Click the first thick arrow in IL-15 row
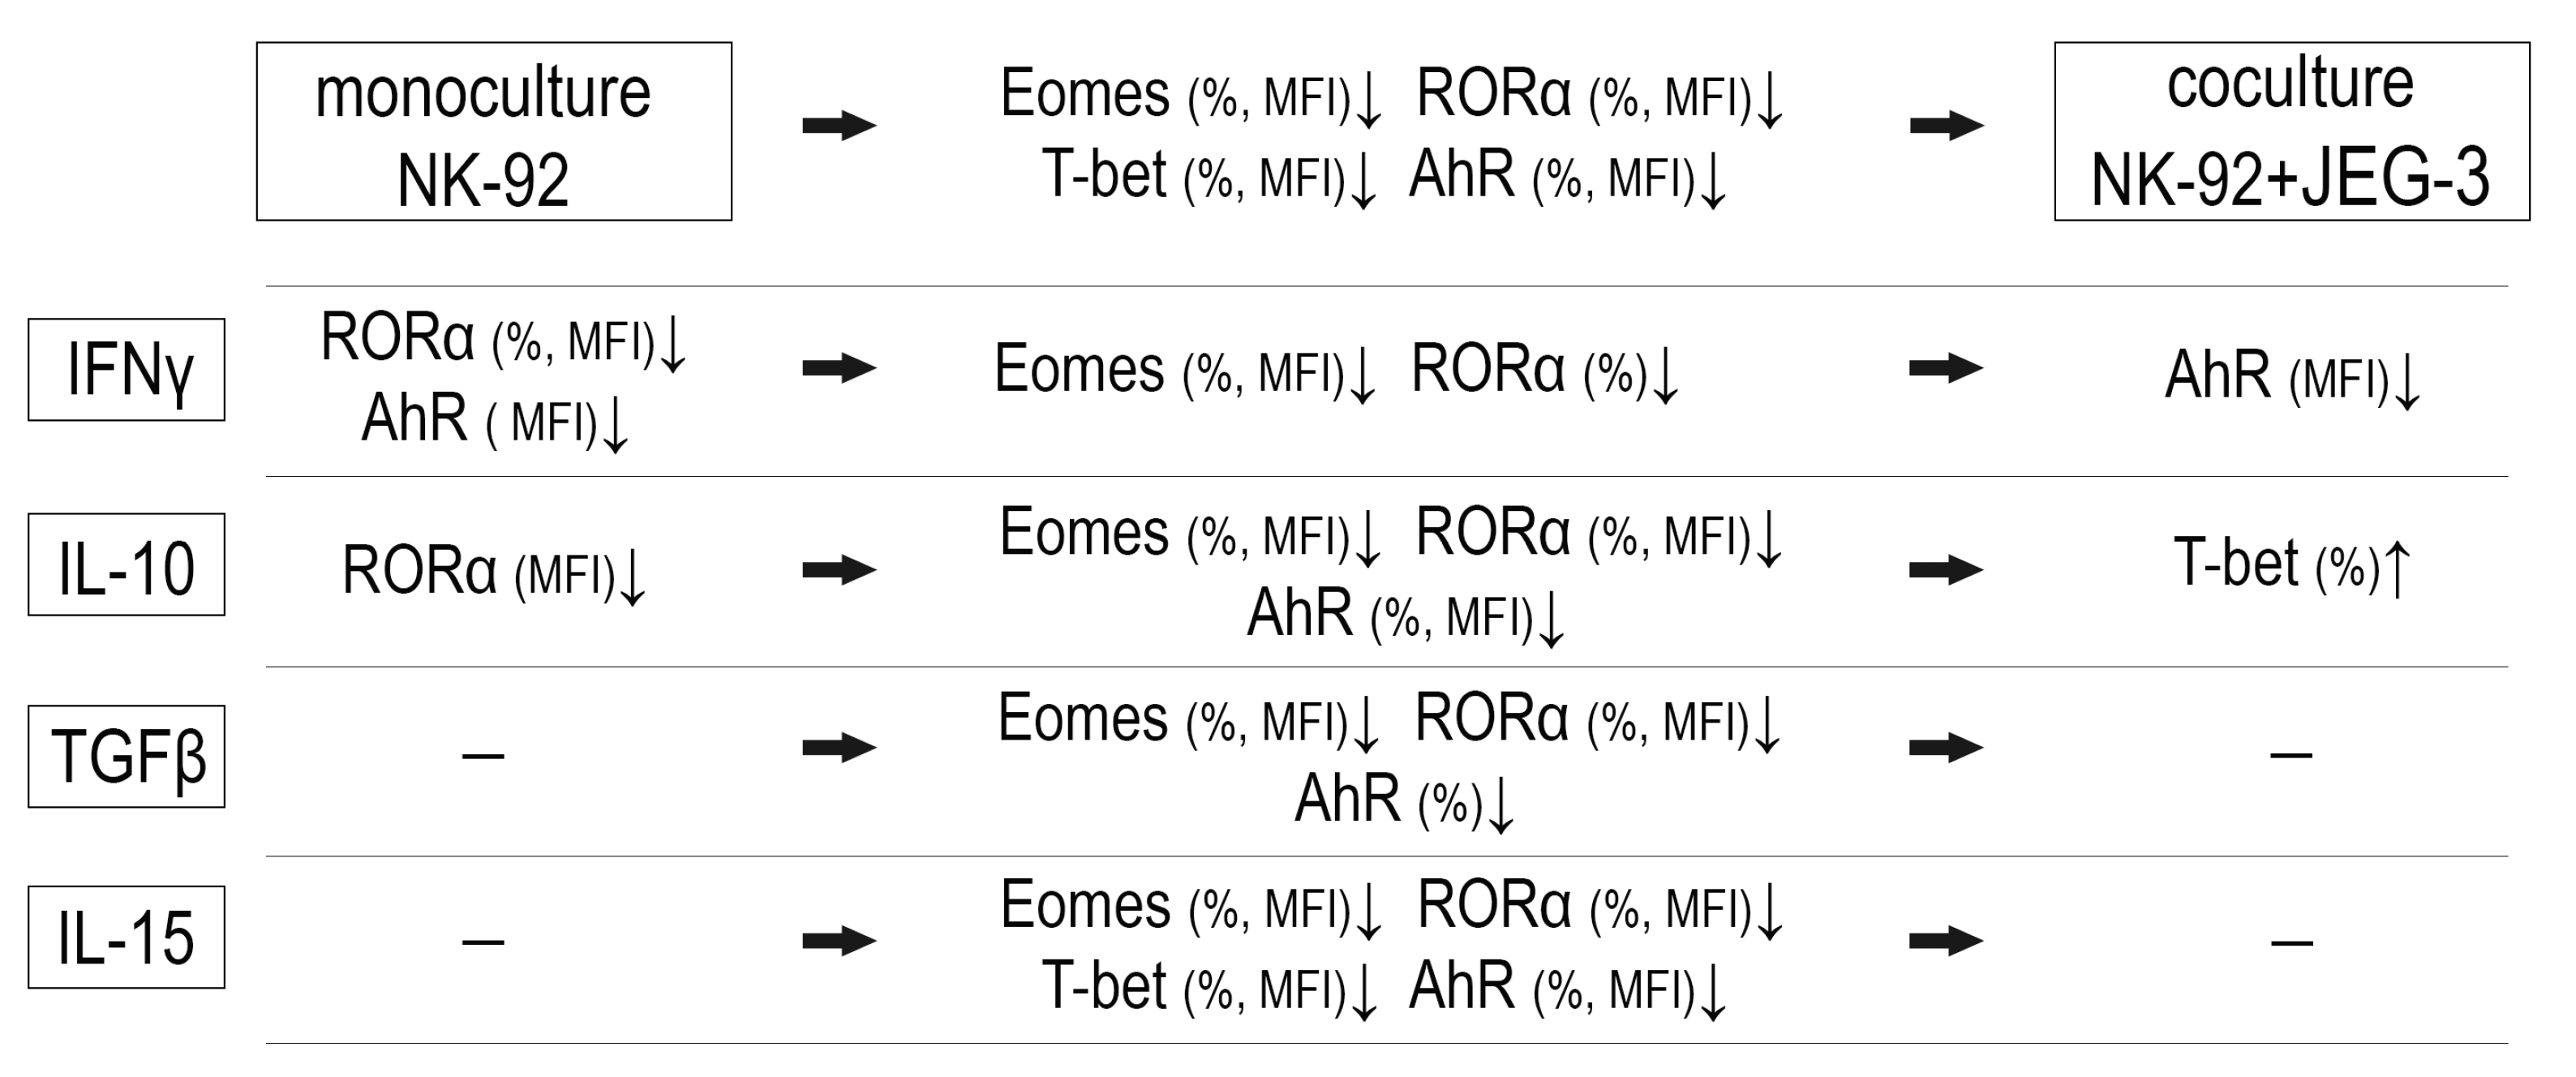2576x1077 pixels. click(x=839, y=940)
